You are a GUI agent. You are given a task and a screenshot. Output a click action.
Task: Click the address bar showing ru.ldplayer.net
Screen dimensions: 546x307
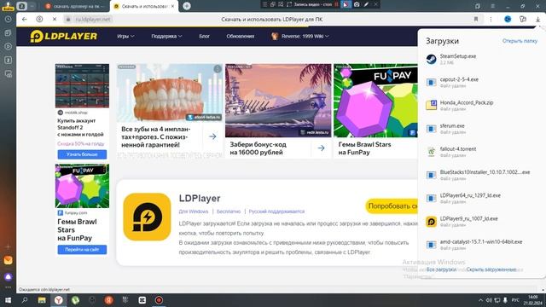point(271,19)
